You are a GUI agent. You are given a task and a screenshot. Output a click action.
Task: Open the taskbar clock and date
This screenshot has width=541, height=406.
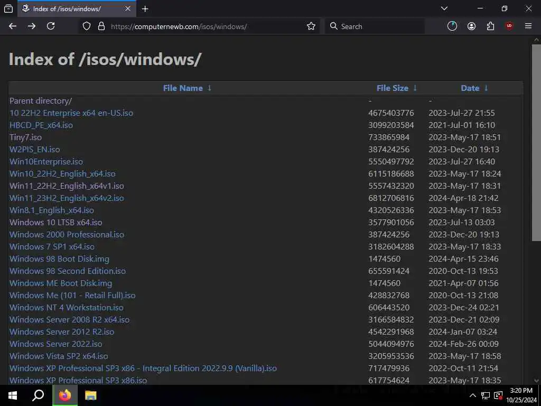pos(521,395)
